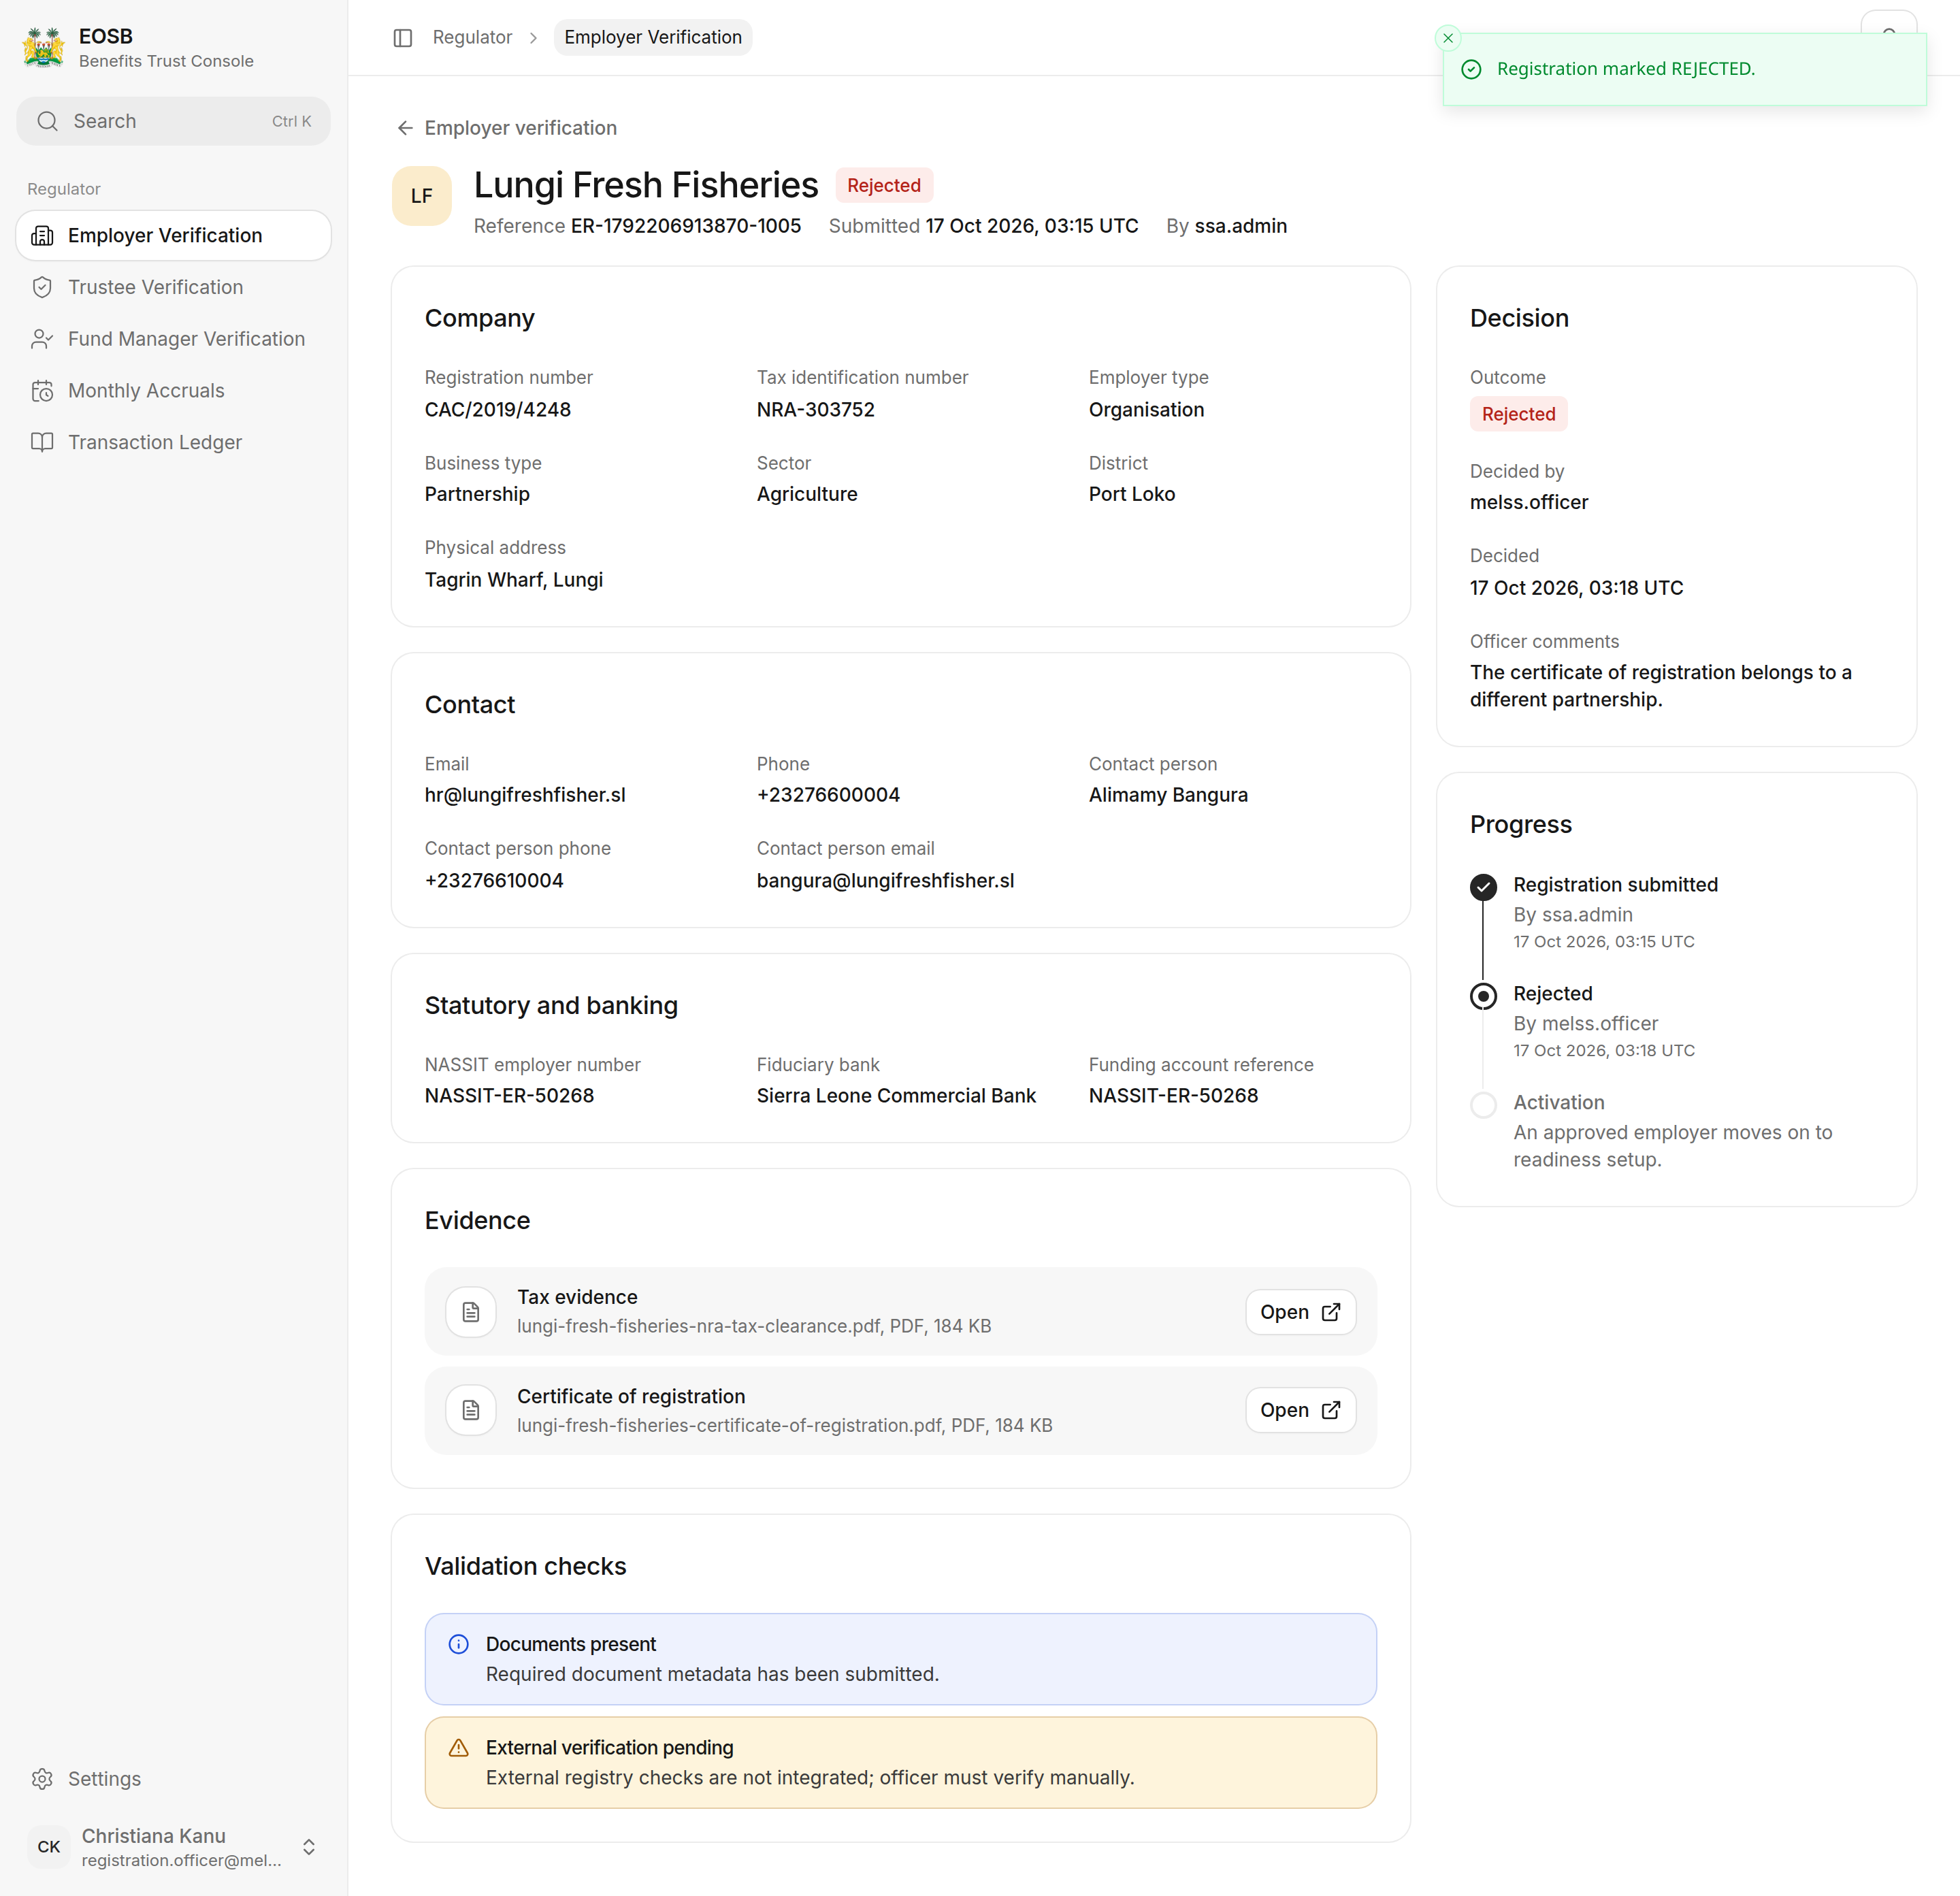This screenshot has height=1896, width=1960.
Task: Click the Regulator breadcrumb
Action: [472, 37]
